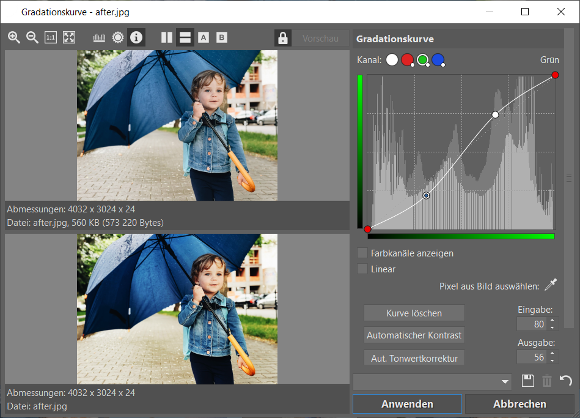Click the Anwenden button
580x418 pixels.
pyautogui.click(x=407, y=404)
